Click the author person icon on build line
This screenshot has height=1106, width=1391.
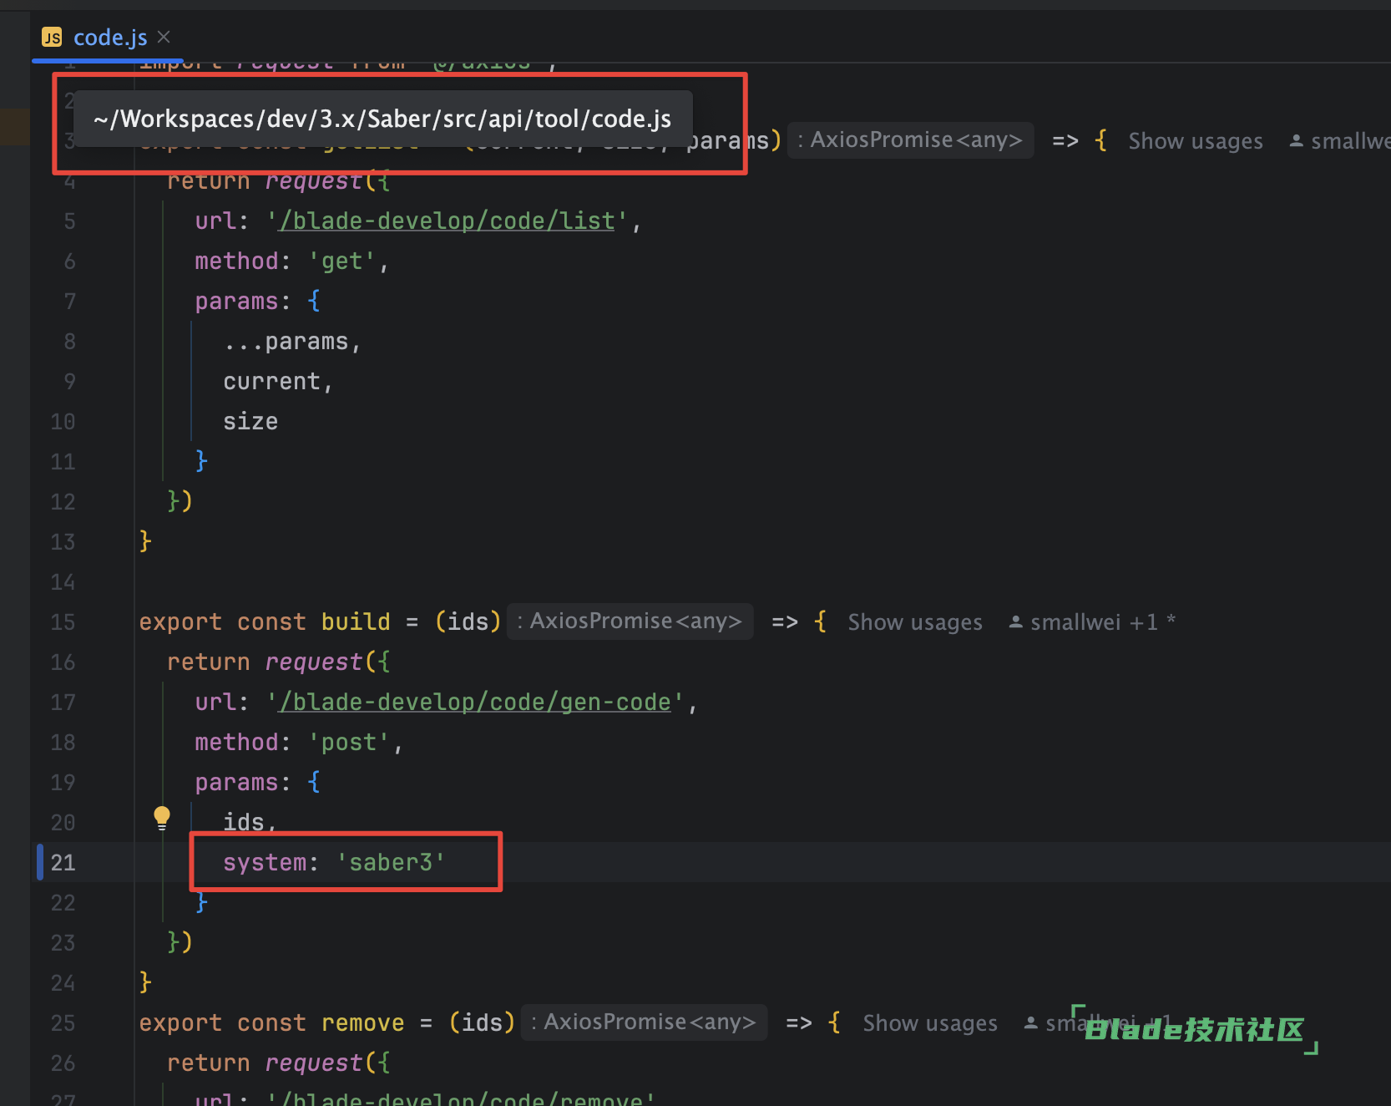1016,622
